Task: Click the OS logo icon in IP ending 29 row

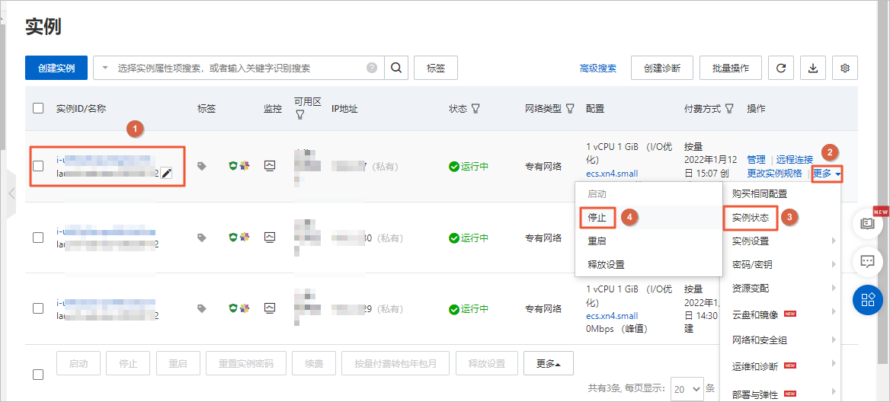Action: pyautogui.click(x=244, y=308)
